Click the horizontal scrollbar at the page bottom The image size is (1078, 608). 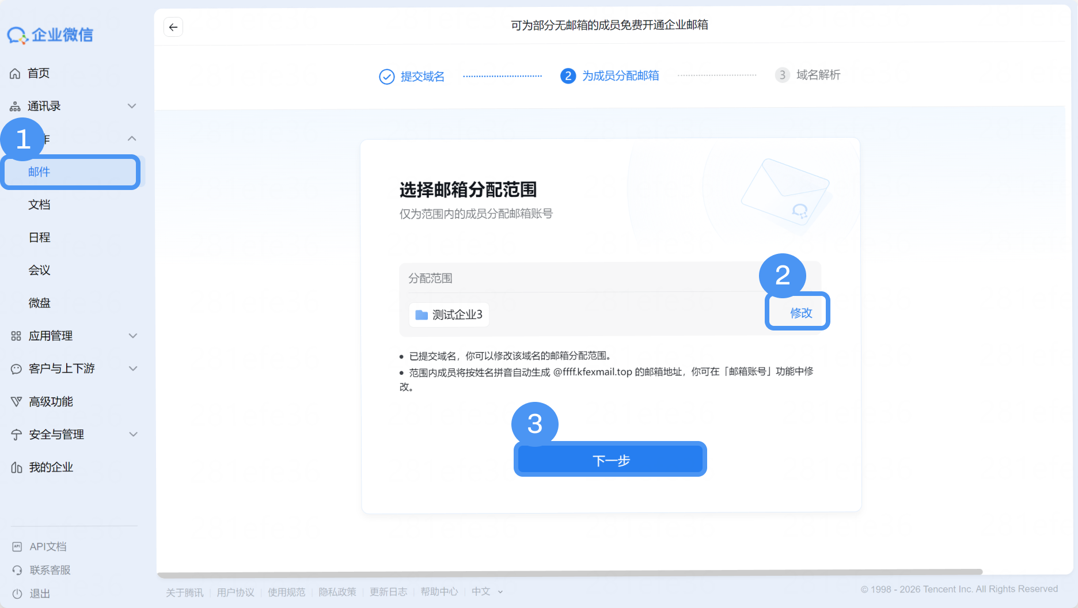coord(570,573)
